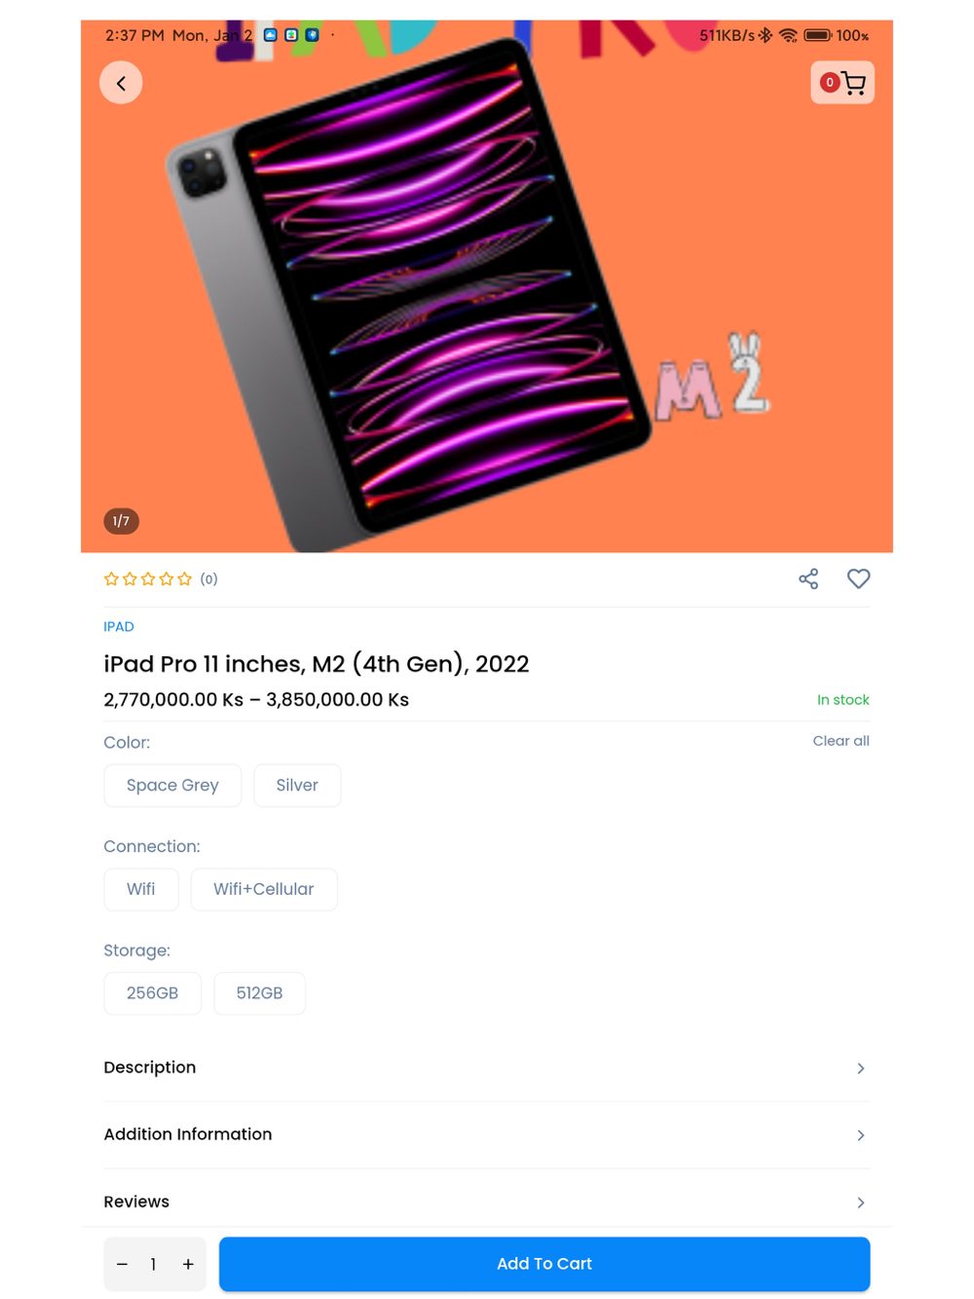This screenshot has height=1299, width=974.
Task: Select Space Grey color option
Action: [x=172, y=786]
